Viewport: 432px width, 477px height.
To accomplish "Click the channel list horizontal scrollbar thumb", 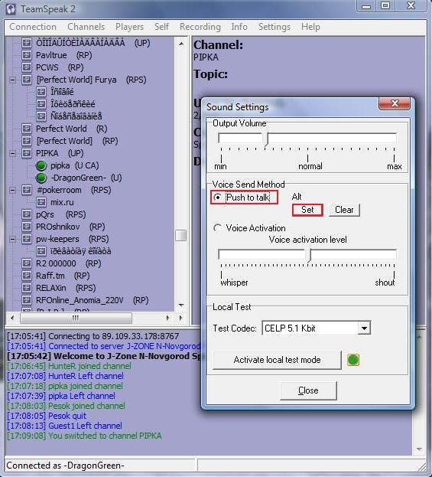I will pyautogui.click(x=76, y=318).
